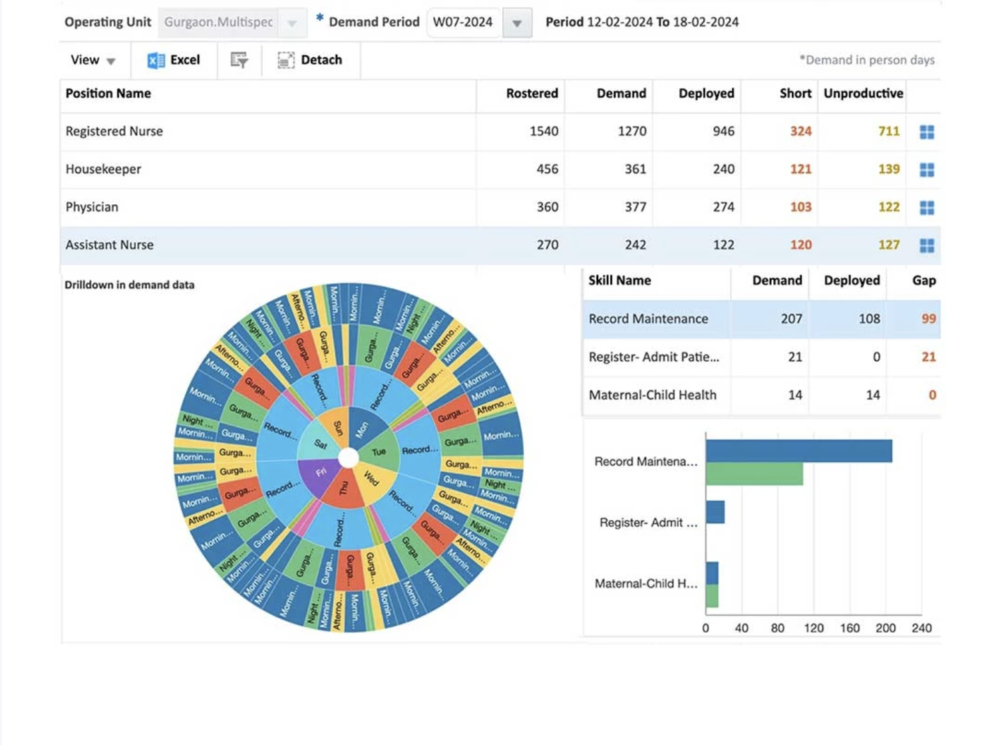Select the Register- Admit Patie... skill row
The width and height of the screenshot is (990, 745).
(x=762, y=357)
